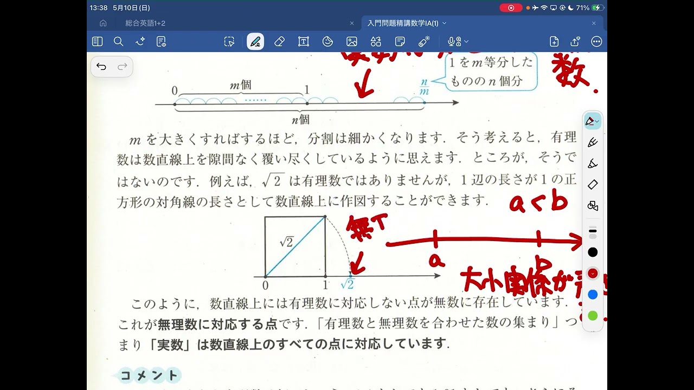Start audio recording with microphone icon
Screen dimensions: 694x390
453,41
